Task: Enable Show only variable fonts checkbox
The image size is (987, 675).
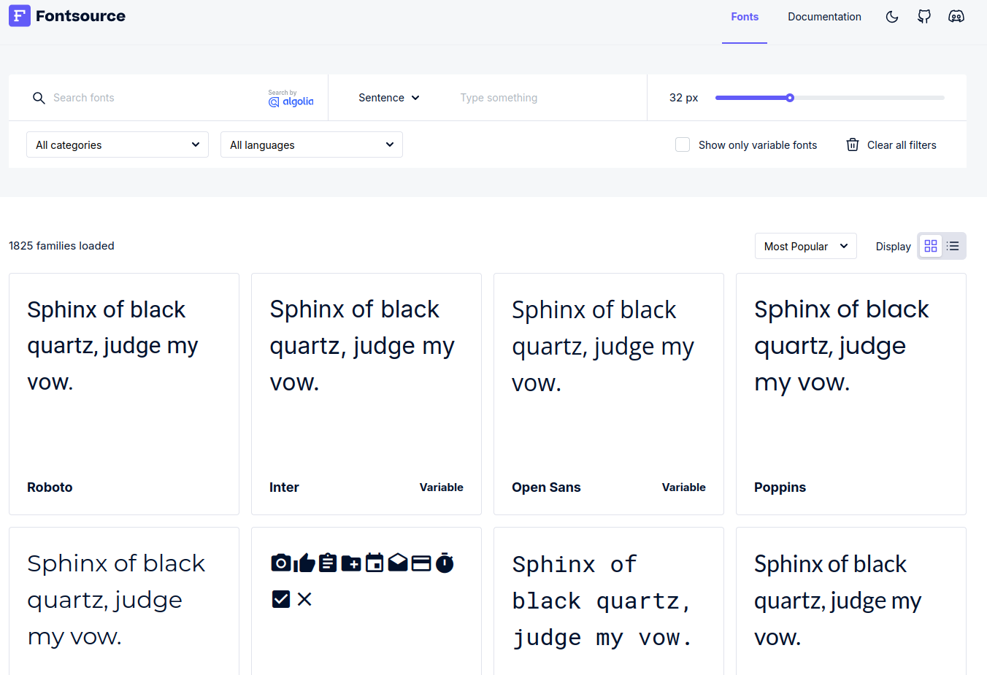Action: point(683,145)
